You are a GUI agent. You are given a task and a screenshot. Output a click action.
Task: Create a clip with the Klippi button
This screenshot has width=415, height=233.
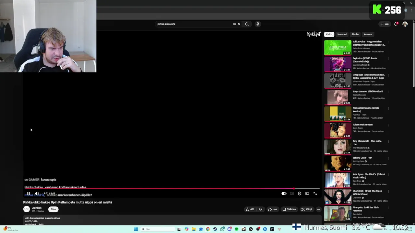tap(307, 209)
